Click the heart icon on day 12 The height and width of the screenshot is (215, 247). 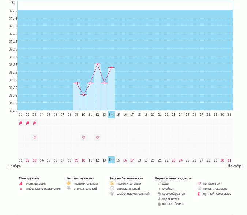pos(97,137)
